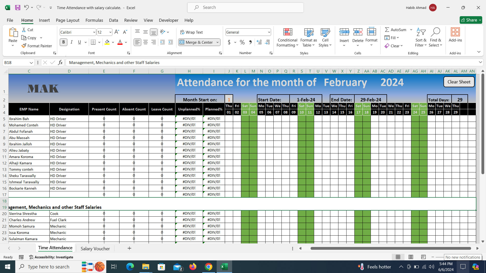Open the font size dropdown
Viewport: 486px width, 273px height.
pos(110,32)
